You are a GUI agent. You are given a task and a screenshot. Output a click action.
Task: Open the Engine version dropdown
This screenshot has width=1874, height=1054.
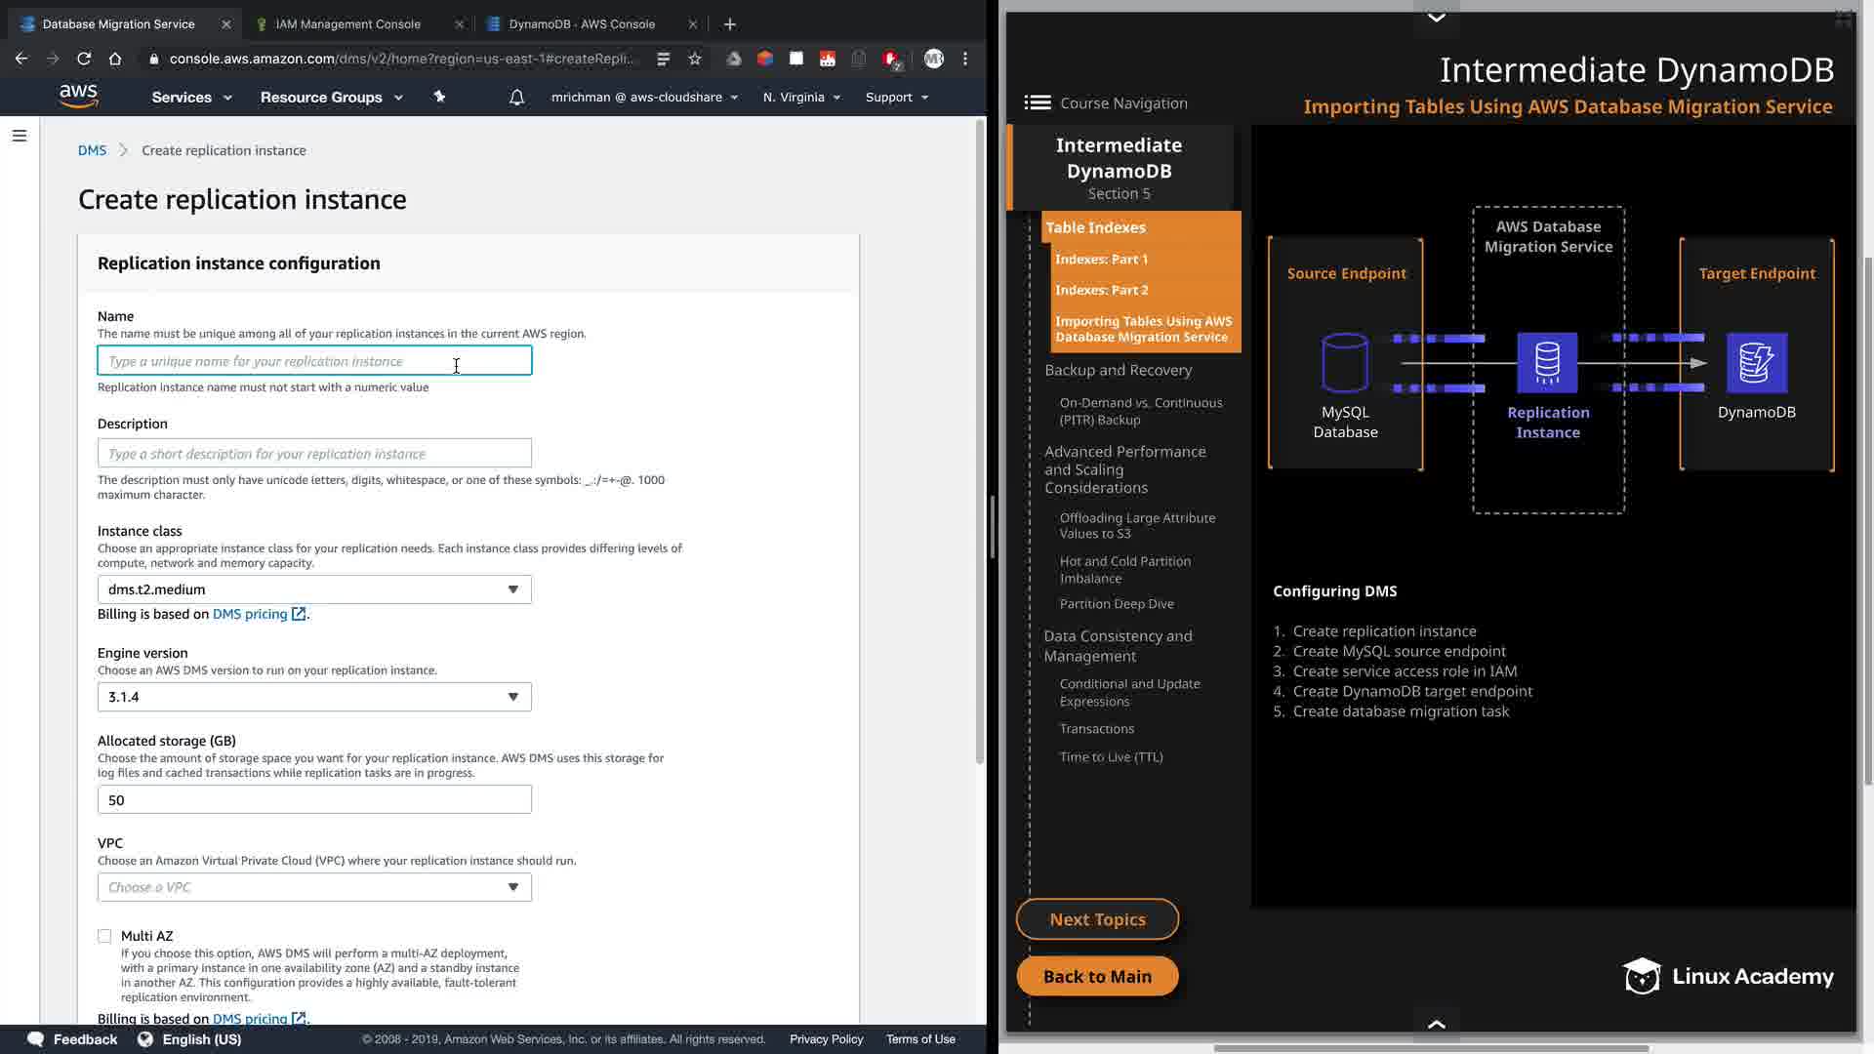(314, 697)
